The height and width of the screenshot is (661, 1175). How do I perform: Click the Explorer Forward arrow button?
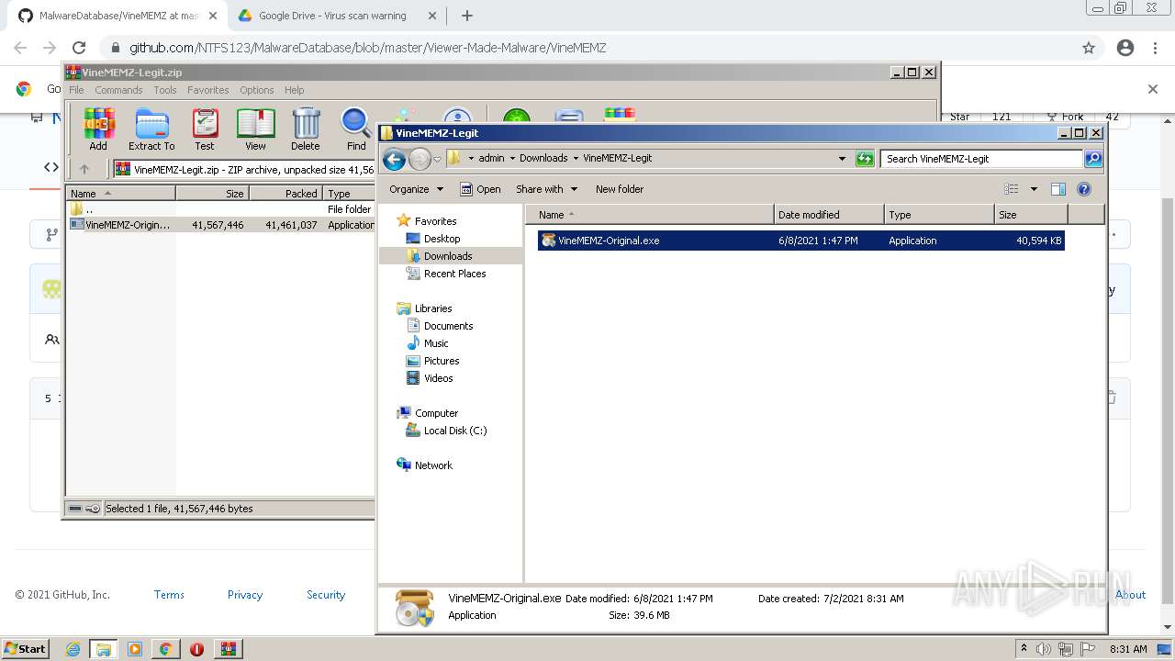420,159
